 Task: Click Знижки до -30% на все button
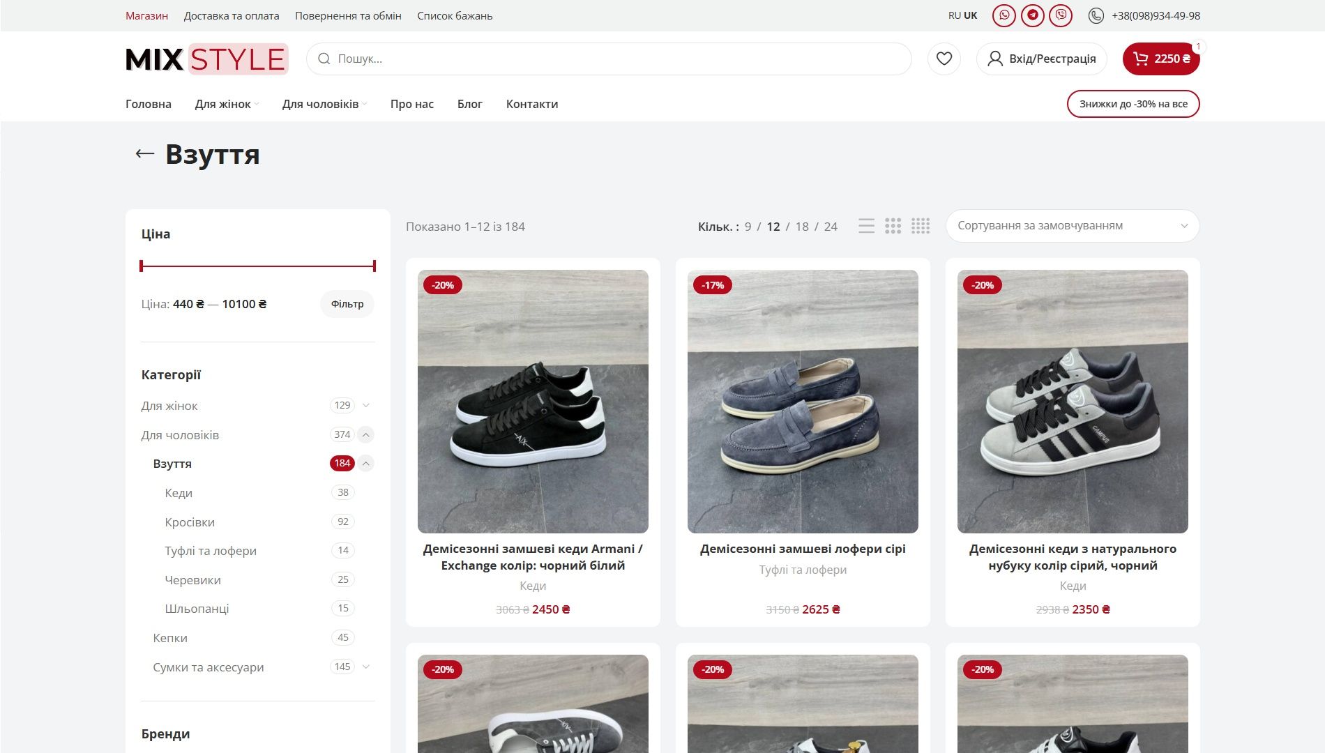click(1133, 104)
